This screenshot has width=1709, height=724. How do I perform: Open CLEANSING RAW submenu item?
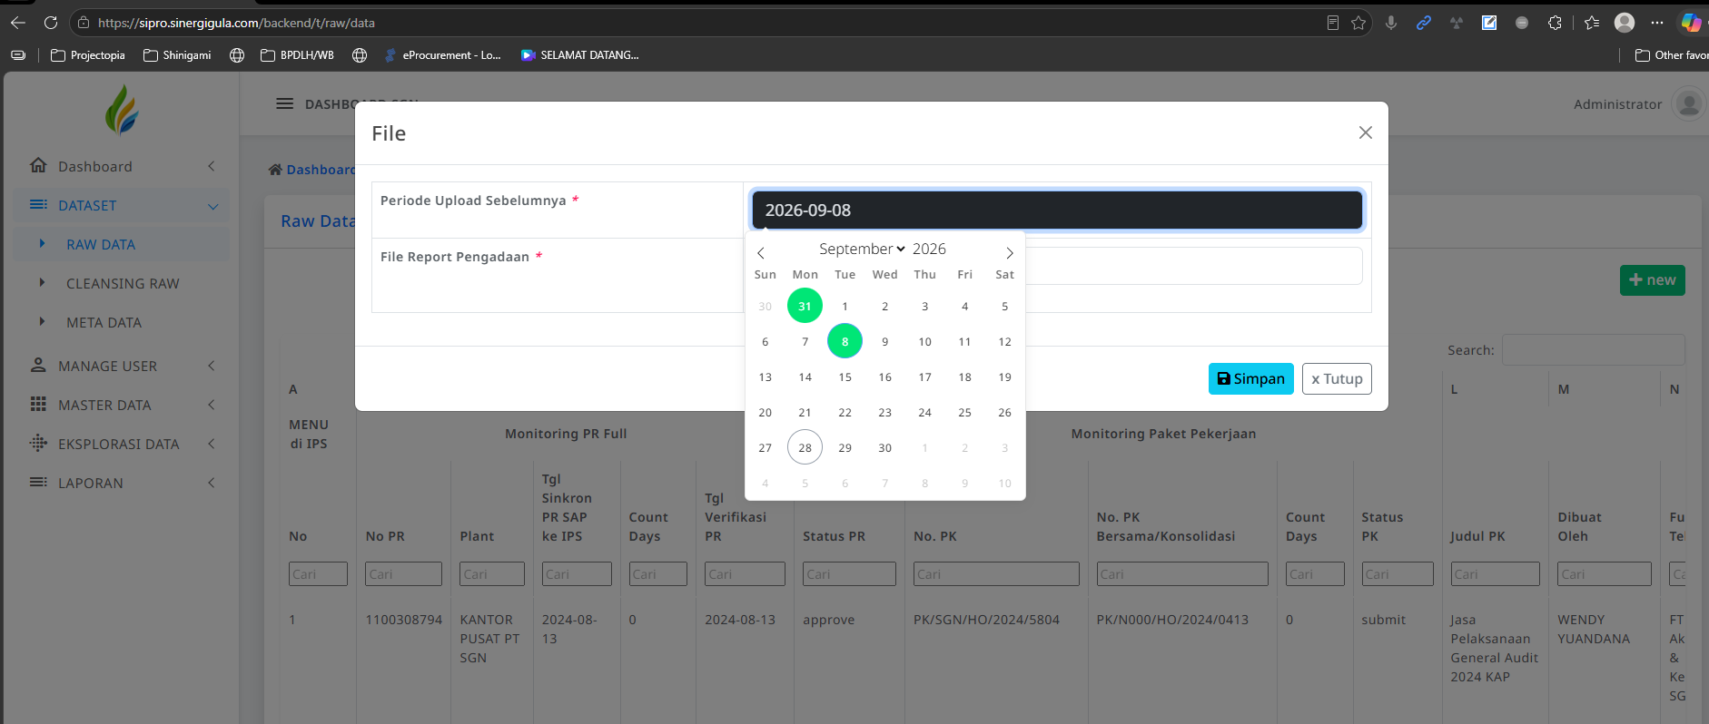[x=123, y=283]
